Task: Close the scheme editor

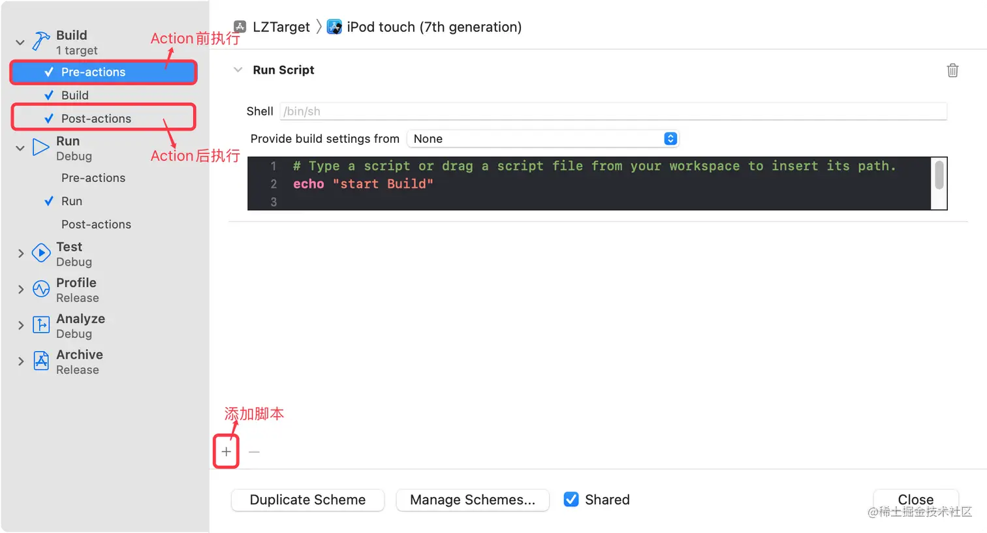Action: pos(916,499)
